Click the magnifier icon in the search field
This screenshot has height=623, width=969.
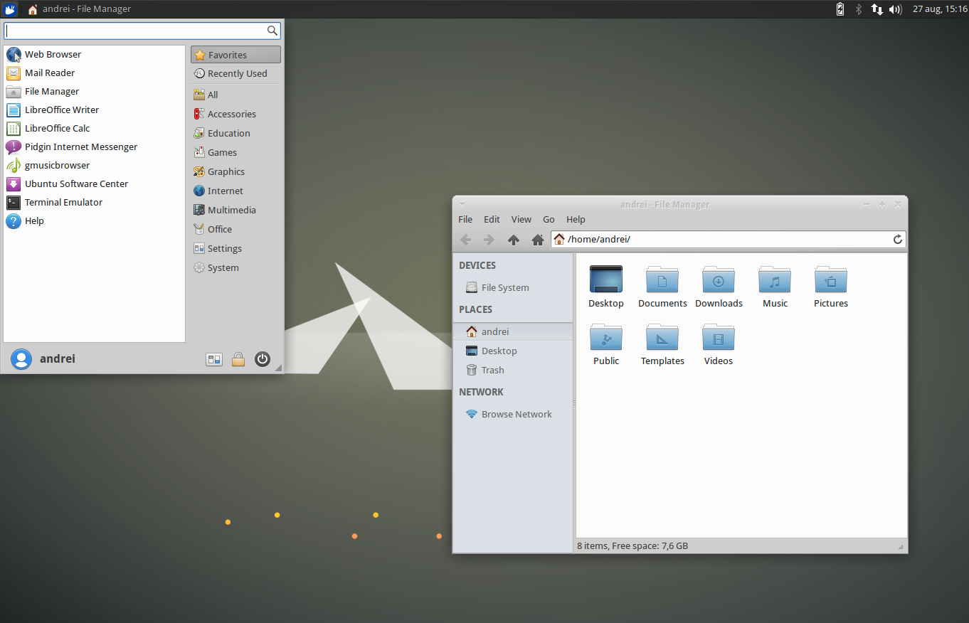point(272,31)
